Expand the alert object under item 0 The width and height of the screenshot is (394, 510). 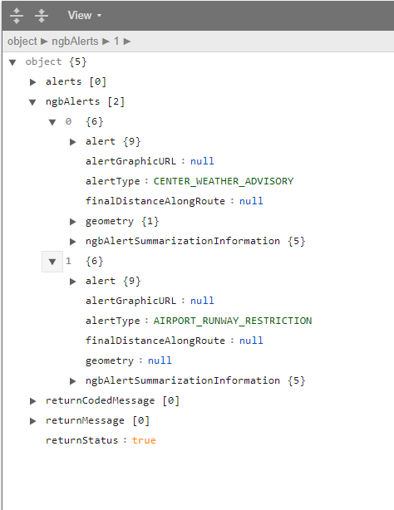(72, 142)
